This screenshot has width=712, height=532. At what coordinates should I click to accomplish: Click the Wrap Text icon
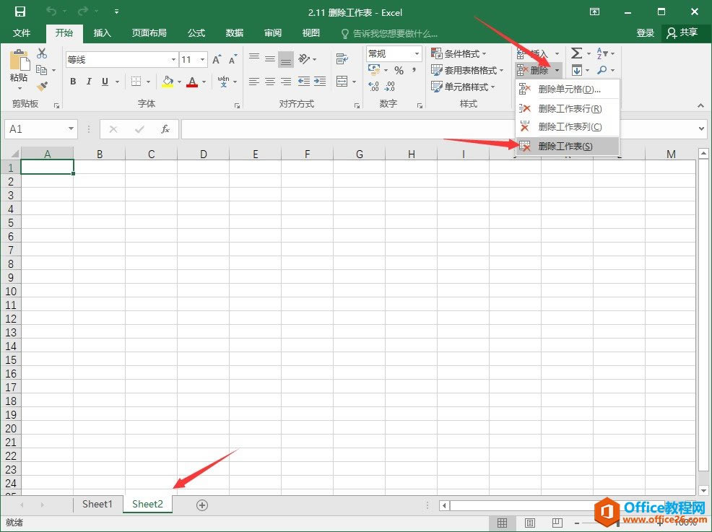[x=342, y=58]
